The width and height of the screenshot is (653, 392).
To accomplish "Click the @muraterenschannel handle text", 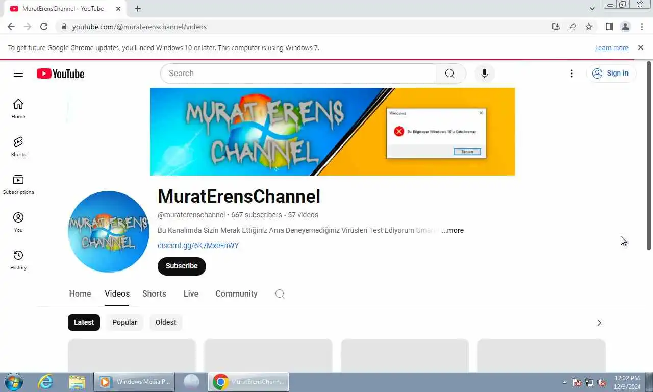I will 191,215.
